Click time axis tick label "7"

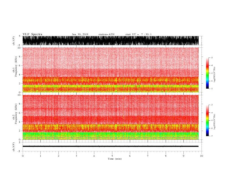(x=148, y=156)
